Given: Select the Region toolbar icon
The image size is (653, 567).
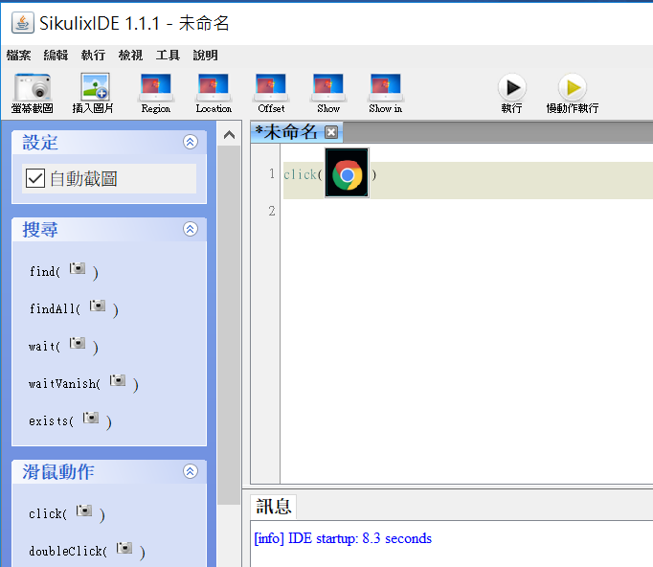Looking at the screenshot, I should click(x=155, y=87).
